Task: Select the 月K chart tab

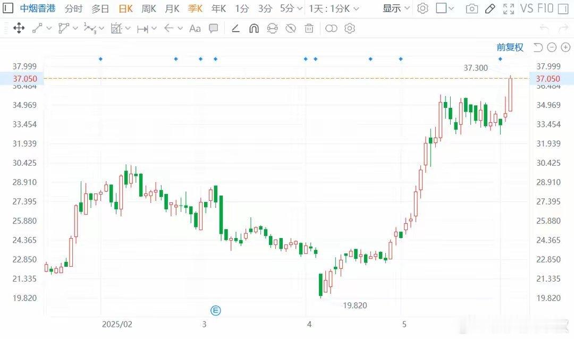Action: click(172, 9)
